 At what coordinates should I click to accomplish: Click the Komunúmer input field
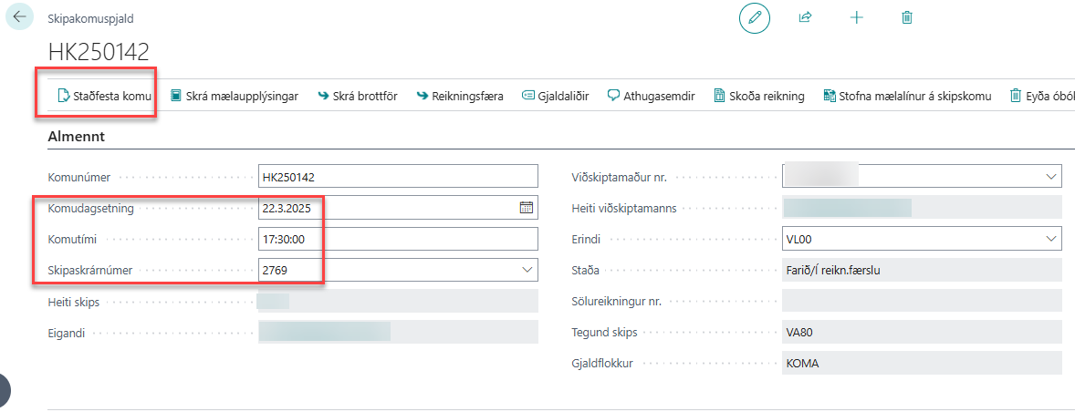[398, 177]
